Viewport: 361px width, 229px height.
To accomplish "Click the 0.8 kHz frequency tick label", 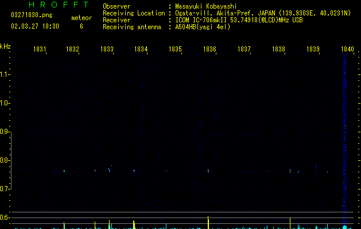I will point(5,160).
